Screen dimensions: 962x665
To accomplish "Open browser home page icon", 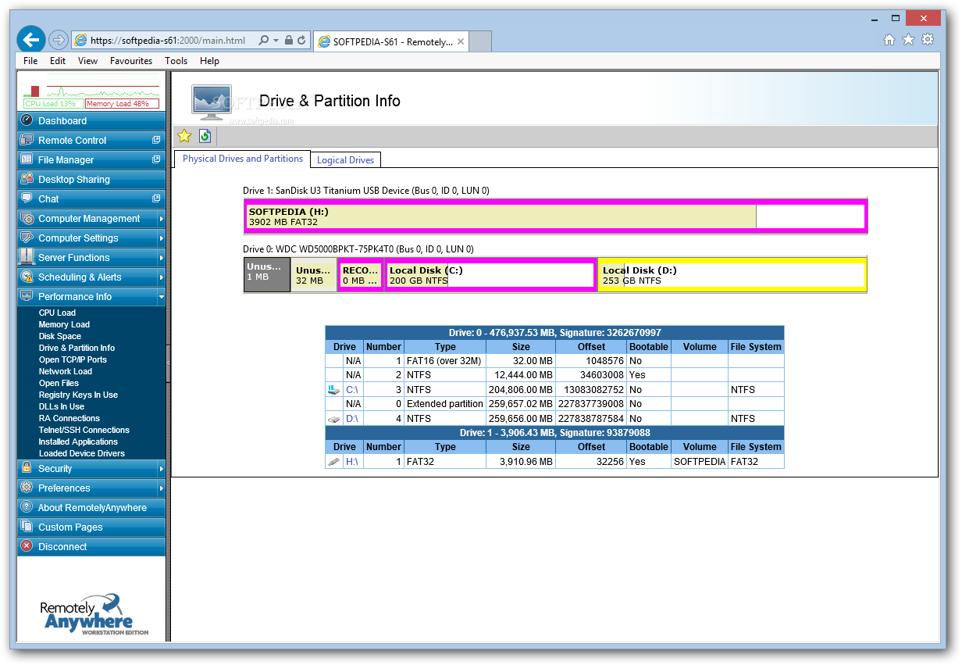I will point(889,40).
